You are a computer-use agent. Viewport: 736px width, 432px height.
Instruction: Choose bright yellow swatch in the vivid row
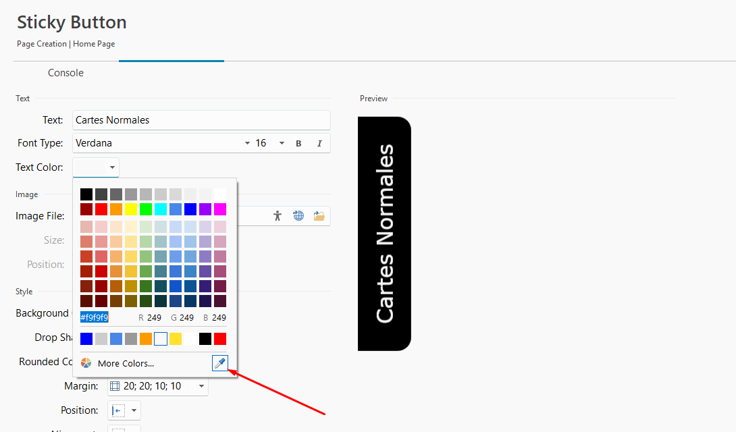[131, 209]
